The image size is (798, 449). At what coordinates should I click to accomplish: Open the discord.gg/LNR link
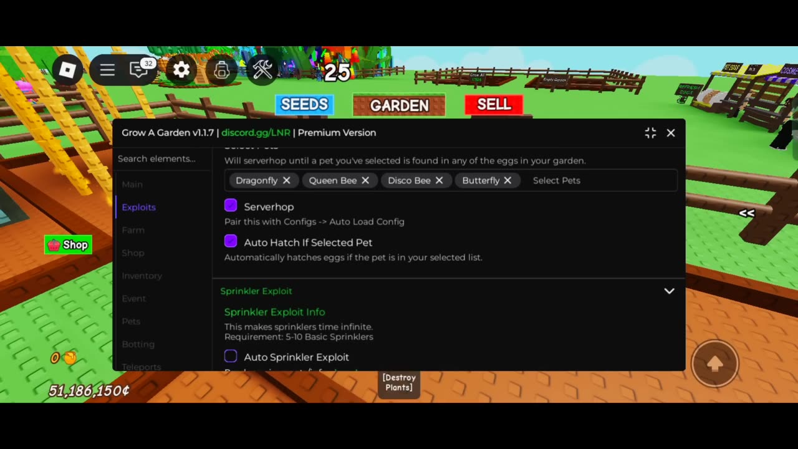tap(256, 133)
